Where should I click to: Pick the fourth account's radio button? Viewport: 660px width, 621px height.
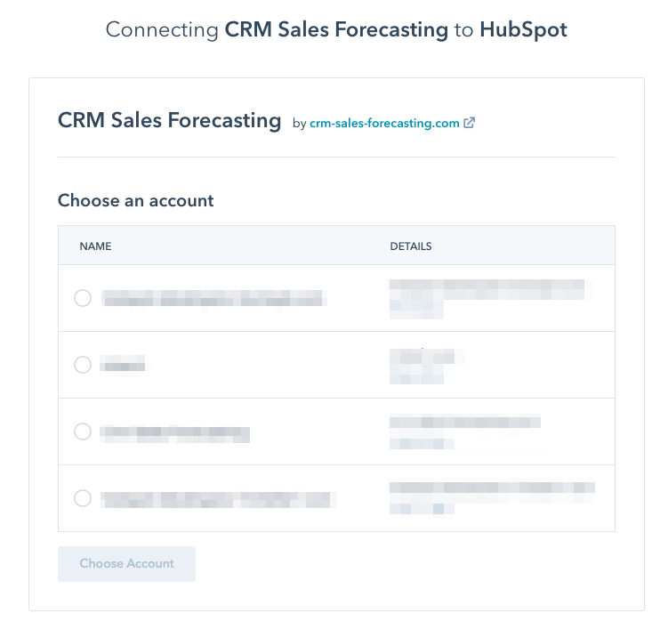click(x=83, y=498)
